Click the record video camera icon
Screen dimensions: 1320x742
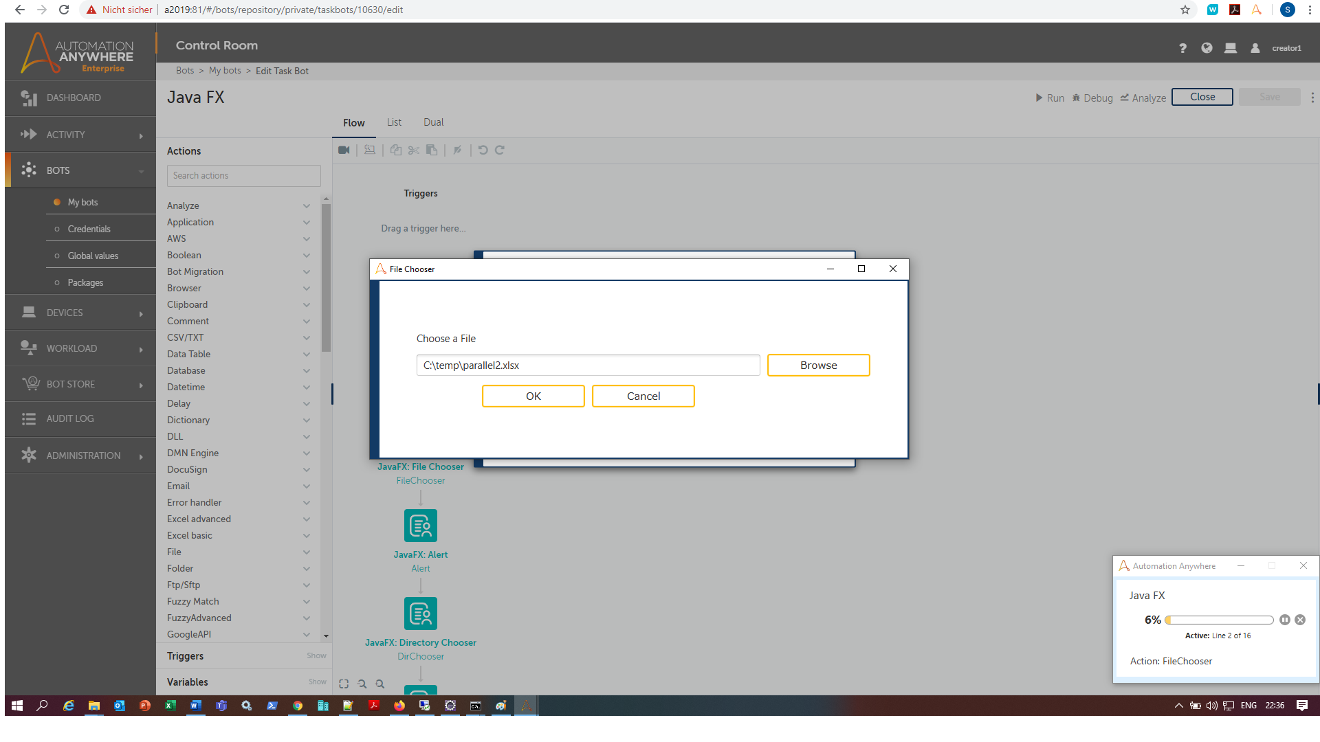tap(344, 150)
